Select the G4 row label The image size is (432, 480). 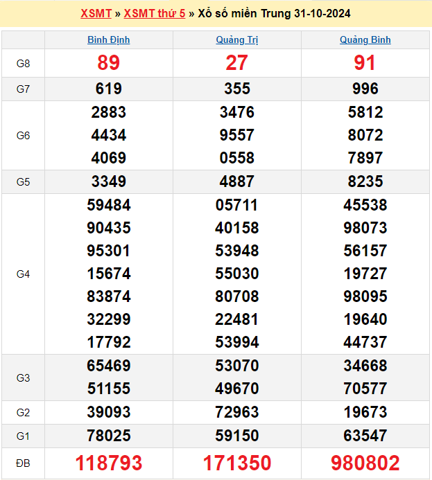(23, 274)
